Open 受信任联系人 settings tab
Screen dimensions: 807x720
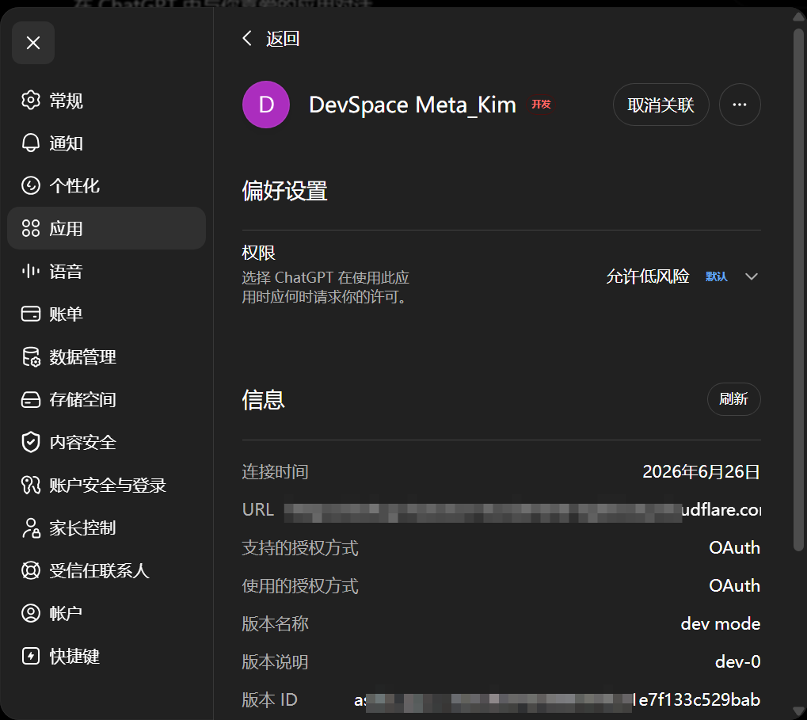click(107, 570)
